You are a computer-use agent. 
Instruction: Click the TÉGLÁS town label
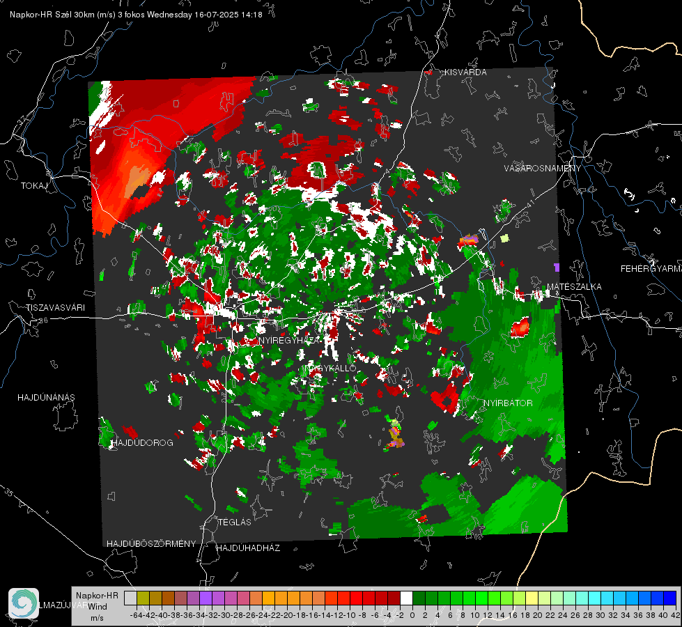[235, 522]
